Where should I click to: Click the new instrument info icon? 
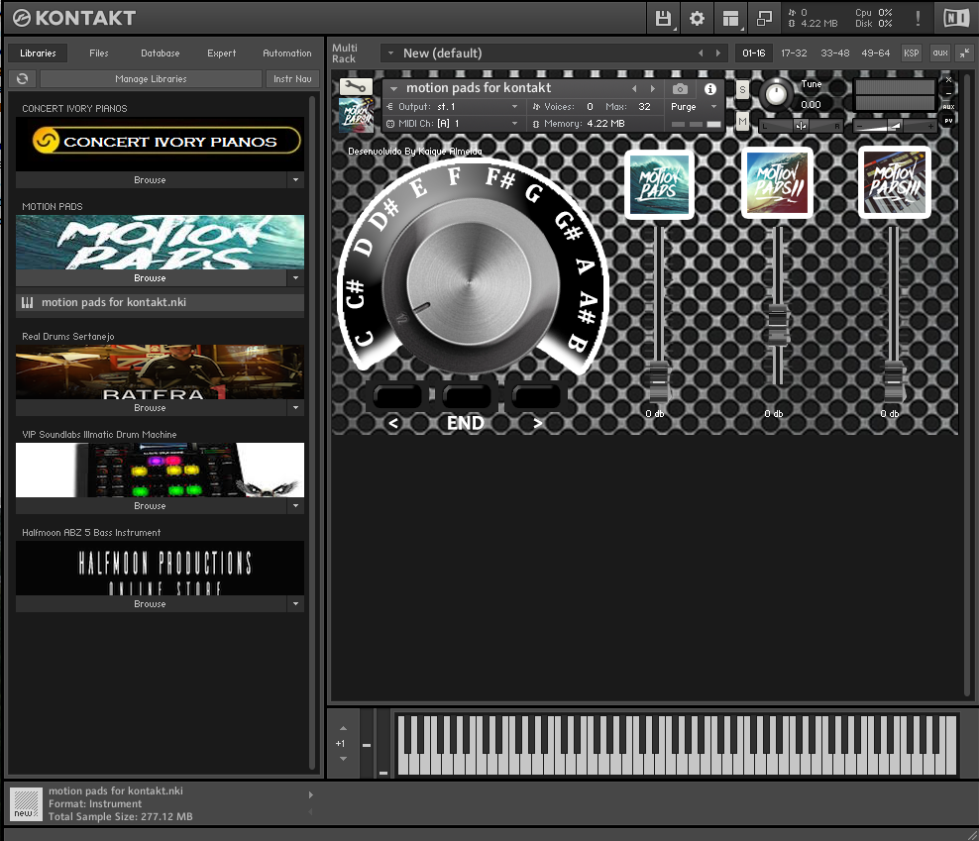pos(26,803)
